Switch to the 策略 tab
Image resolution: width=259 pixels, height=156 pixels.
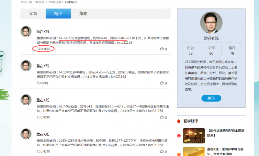[x=83, y=14]
